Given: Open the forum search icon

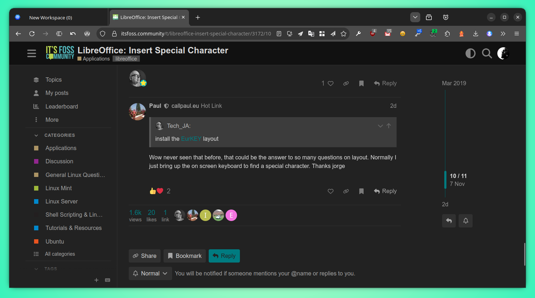Looking at the screenshot, I should click(487, 53).
